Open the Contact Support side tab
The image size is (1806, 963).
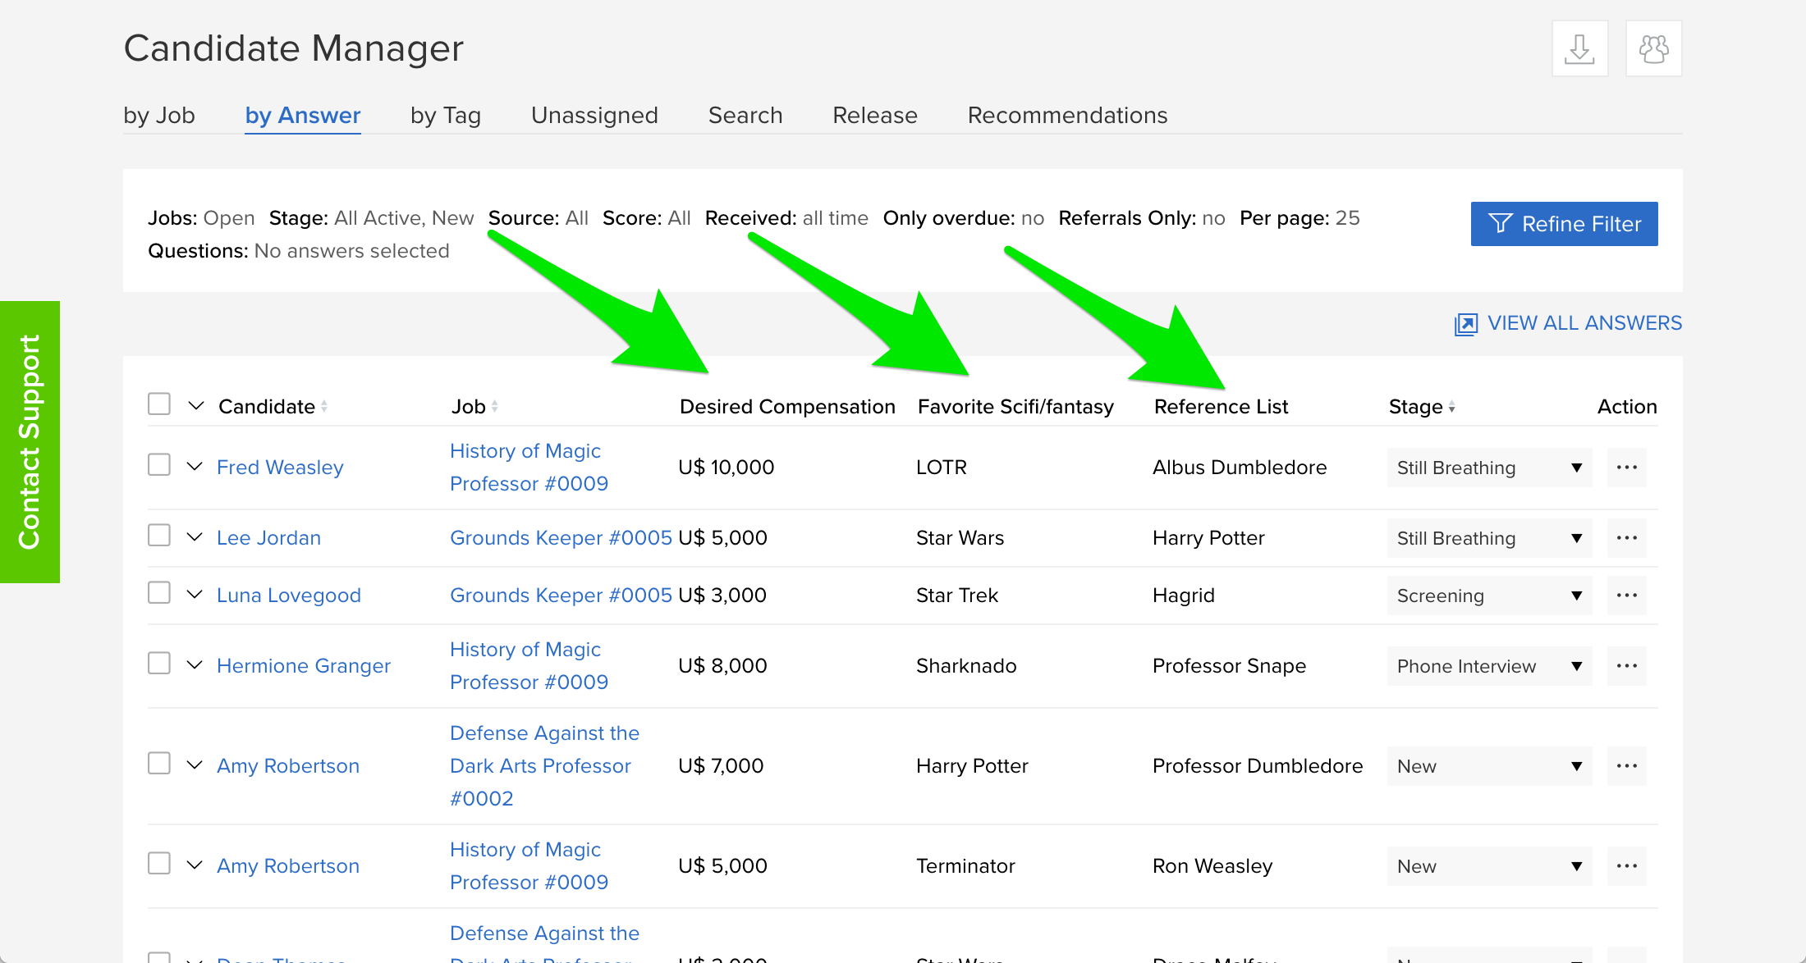[x=30, y=441]
